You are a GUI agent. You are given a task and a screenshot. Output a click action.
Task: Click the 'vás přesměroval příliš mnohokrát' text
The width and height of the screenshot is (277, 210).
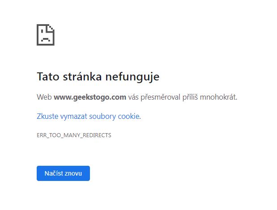coord(183,97)
